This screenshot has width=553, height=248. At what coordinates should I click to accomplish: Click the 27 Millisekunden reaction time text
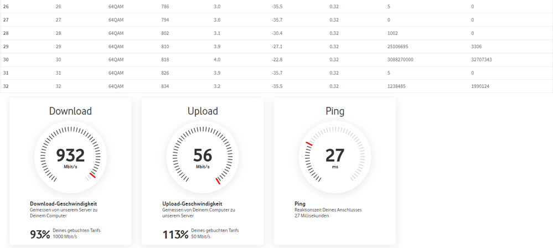(312, 216)
